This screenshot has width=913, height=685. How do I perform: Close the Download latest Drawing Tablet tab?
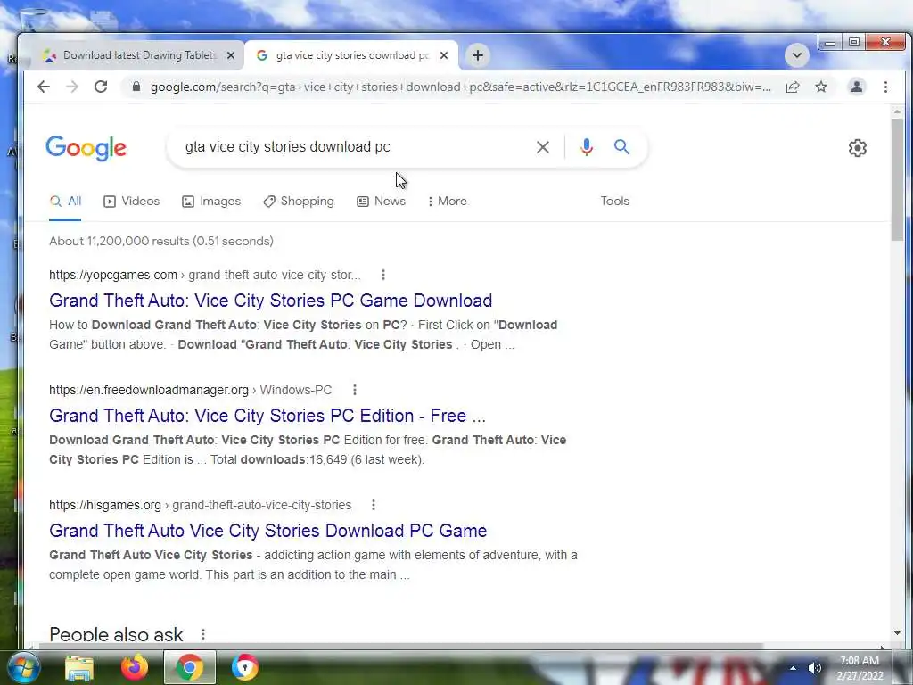231,55
